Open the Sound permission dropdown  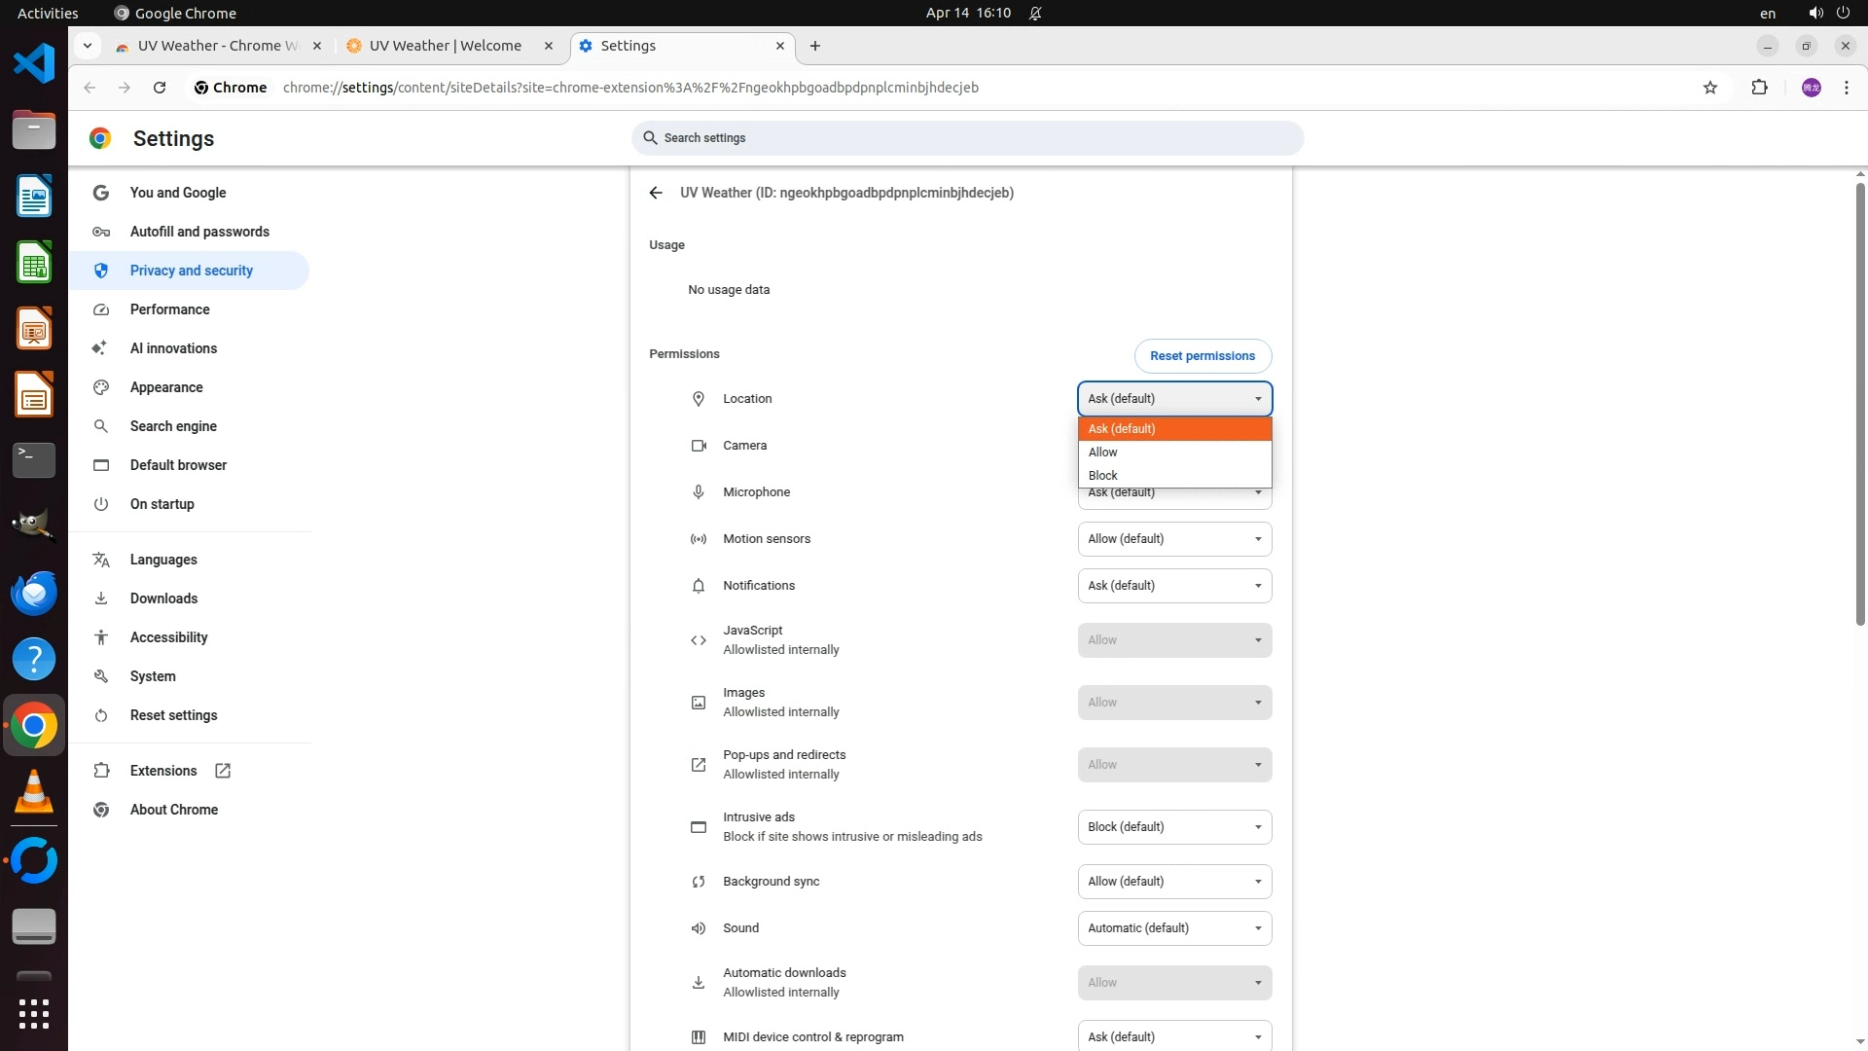tap(1173, 928)
